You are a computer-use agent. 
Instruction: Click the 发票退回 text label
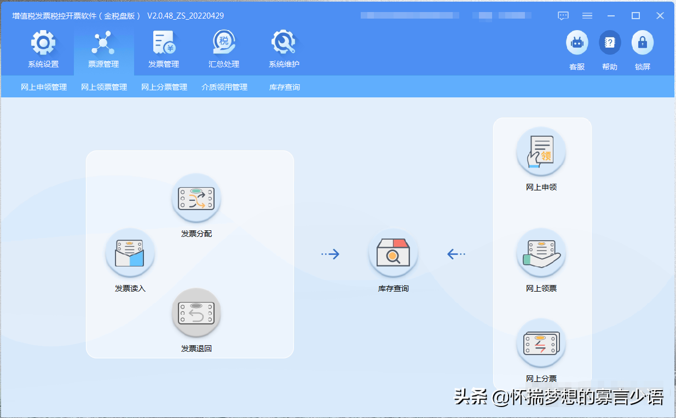(x=197, y=349)
